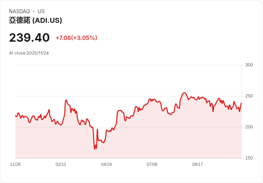Select the 09/17 date on the x-axis
Screen dimensions: 263x183
point(198,164)
